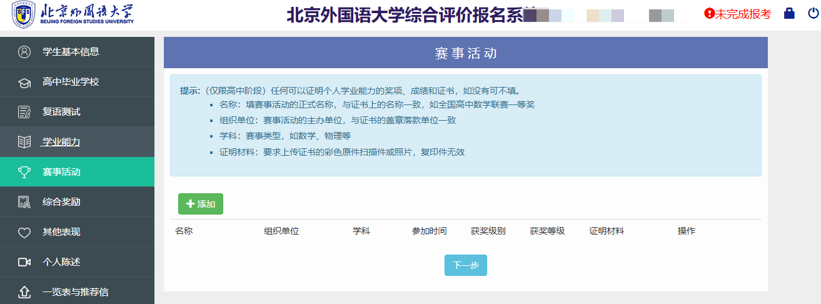Image resolution: width=821 pixels, height=304 pixels.
Task: Click the 未完成报考 status warning
Action: [738, 14]
